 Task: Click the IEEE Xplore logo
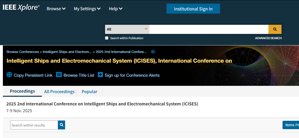coord(21,8)
